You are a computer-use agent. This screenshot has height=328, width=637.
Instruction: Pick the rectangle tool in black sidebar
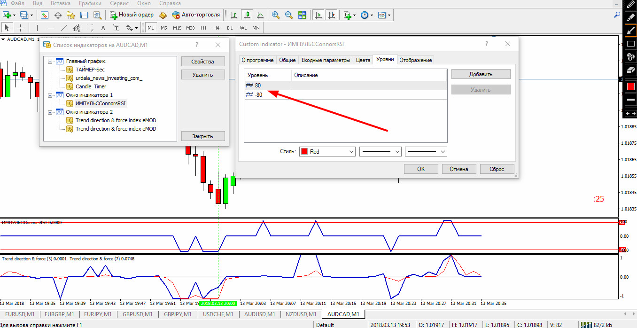click(630, 44)
